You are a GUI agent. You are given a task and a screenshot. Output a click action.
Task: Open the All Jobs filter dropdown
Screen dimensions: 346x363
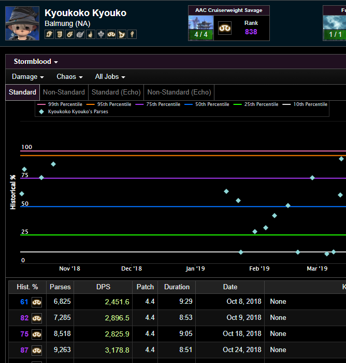click(110, 77)
